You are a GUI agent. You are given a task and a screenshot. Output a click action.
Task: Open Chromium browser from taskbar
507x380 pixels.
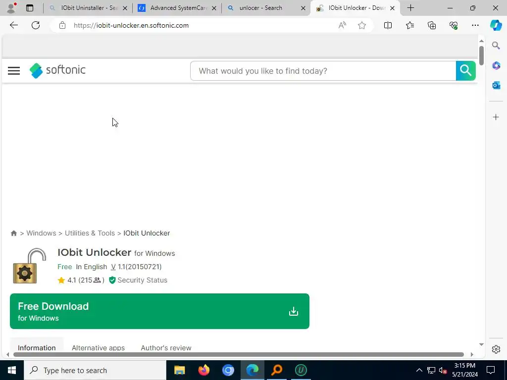pyautogui.click(x=228, y=370)
